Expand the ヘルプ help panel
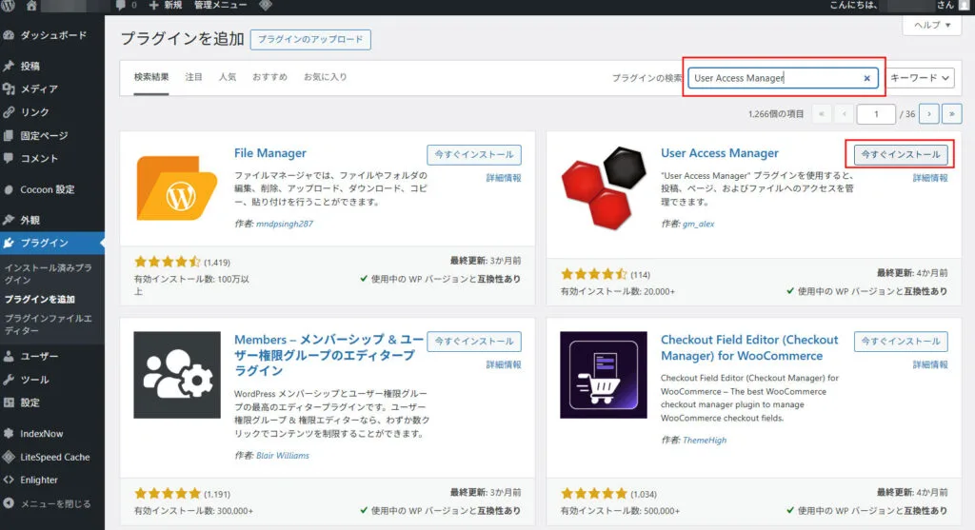975x530 pixels. point(931,26)
